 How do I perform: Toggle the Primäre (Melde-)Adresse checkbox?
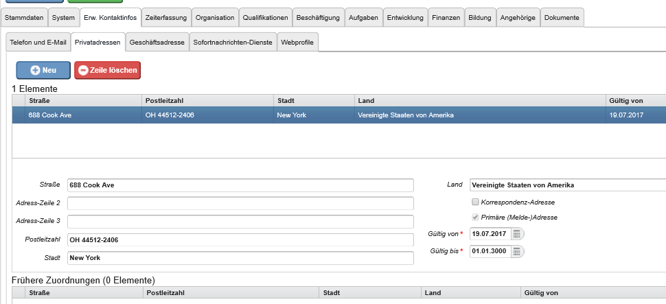475,218
